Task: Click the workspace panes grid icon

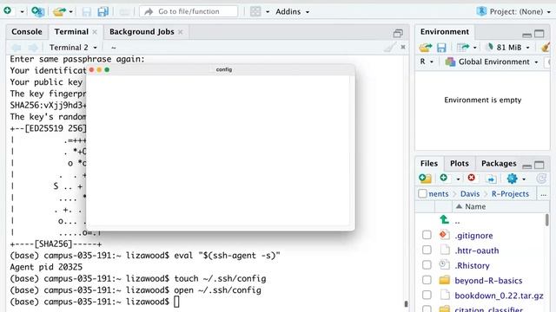Action: 255,11
